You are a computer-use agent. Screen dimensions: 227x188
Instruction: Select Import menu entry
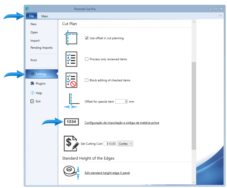[35, 41]
